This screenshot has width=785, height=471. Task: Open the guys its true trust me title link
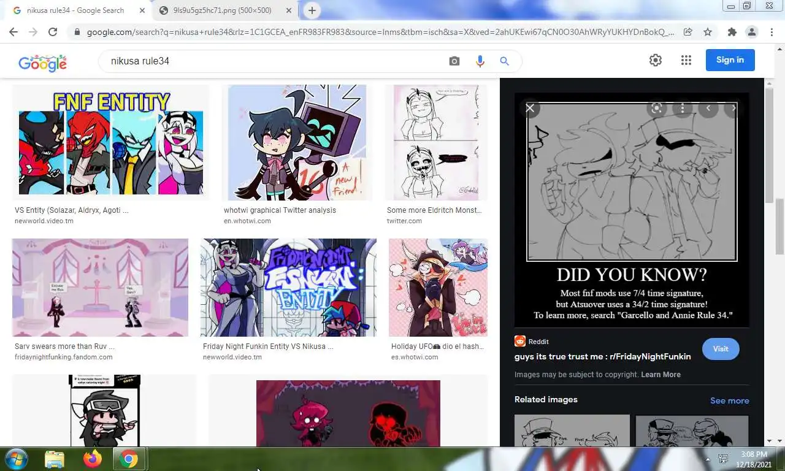pyautogui.click(x=602, y=356)
